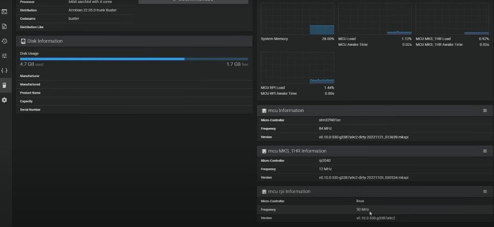The height and width of the screenshot is (227, 494).
Task: Click the MCU Load chart
Action: (x=375, y=19)
